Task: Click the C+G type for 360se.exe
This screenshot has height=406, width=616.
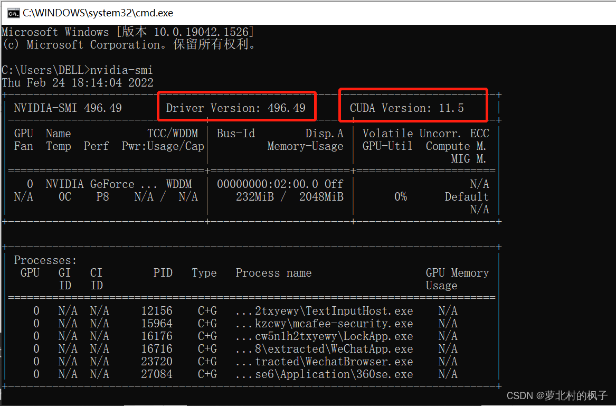Action: pyautogui.click(x=207, y=374)
